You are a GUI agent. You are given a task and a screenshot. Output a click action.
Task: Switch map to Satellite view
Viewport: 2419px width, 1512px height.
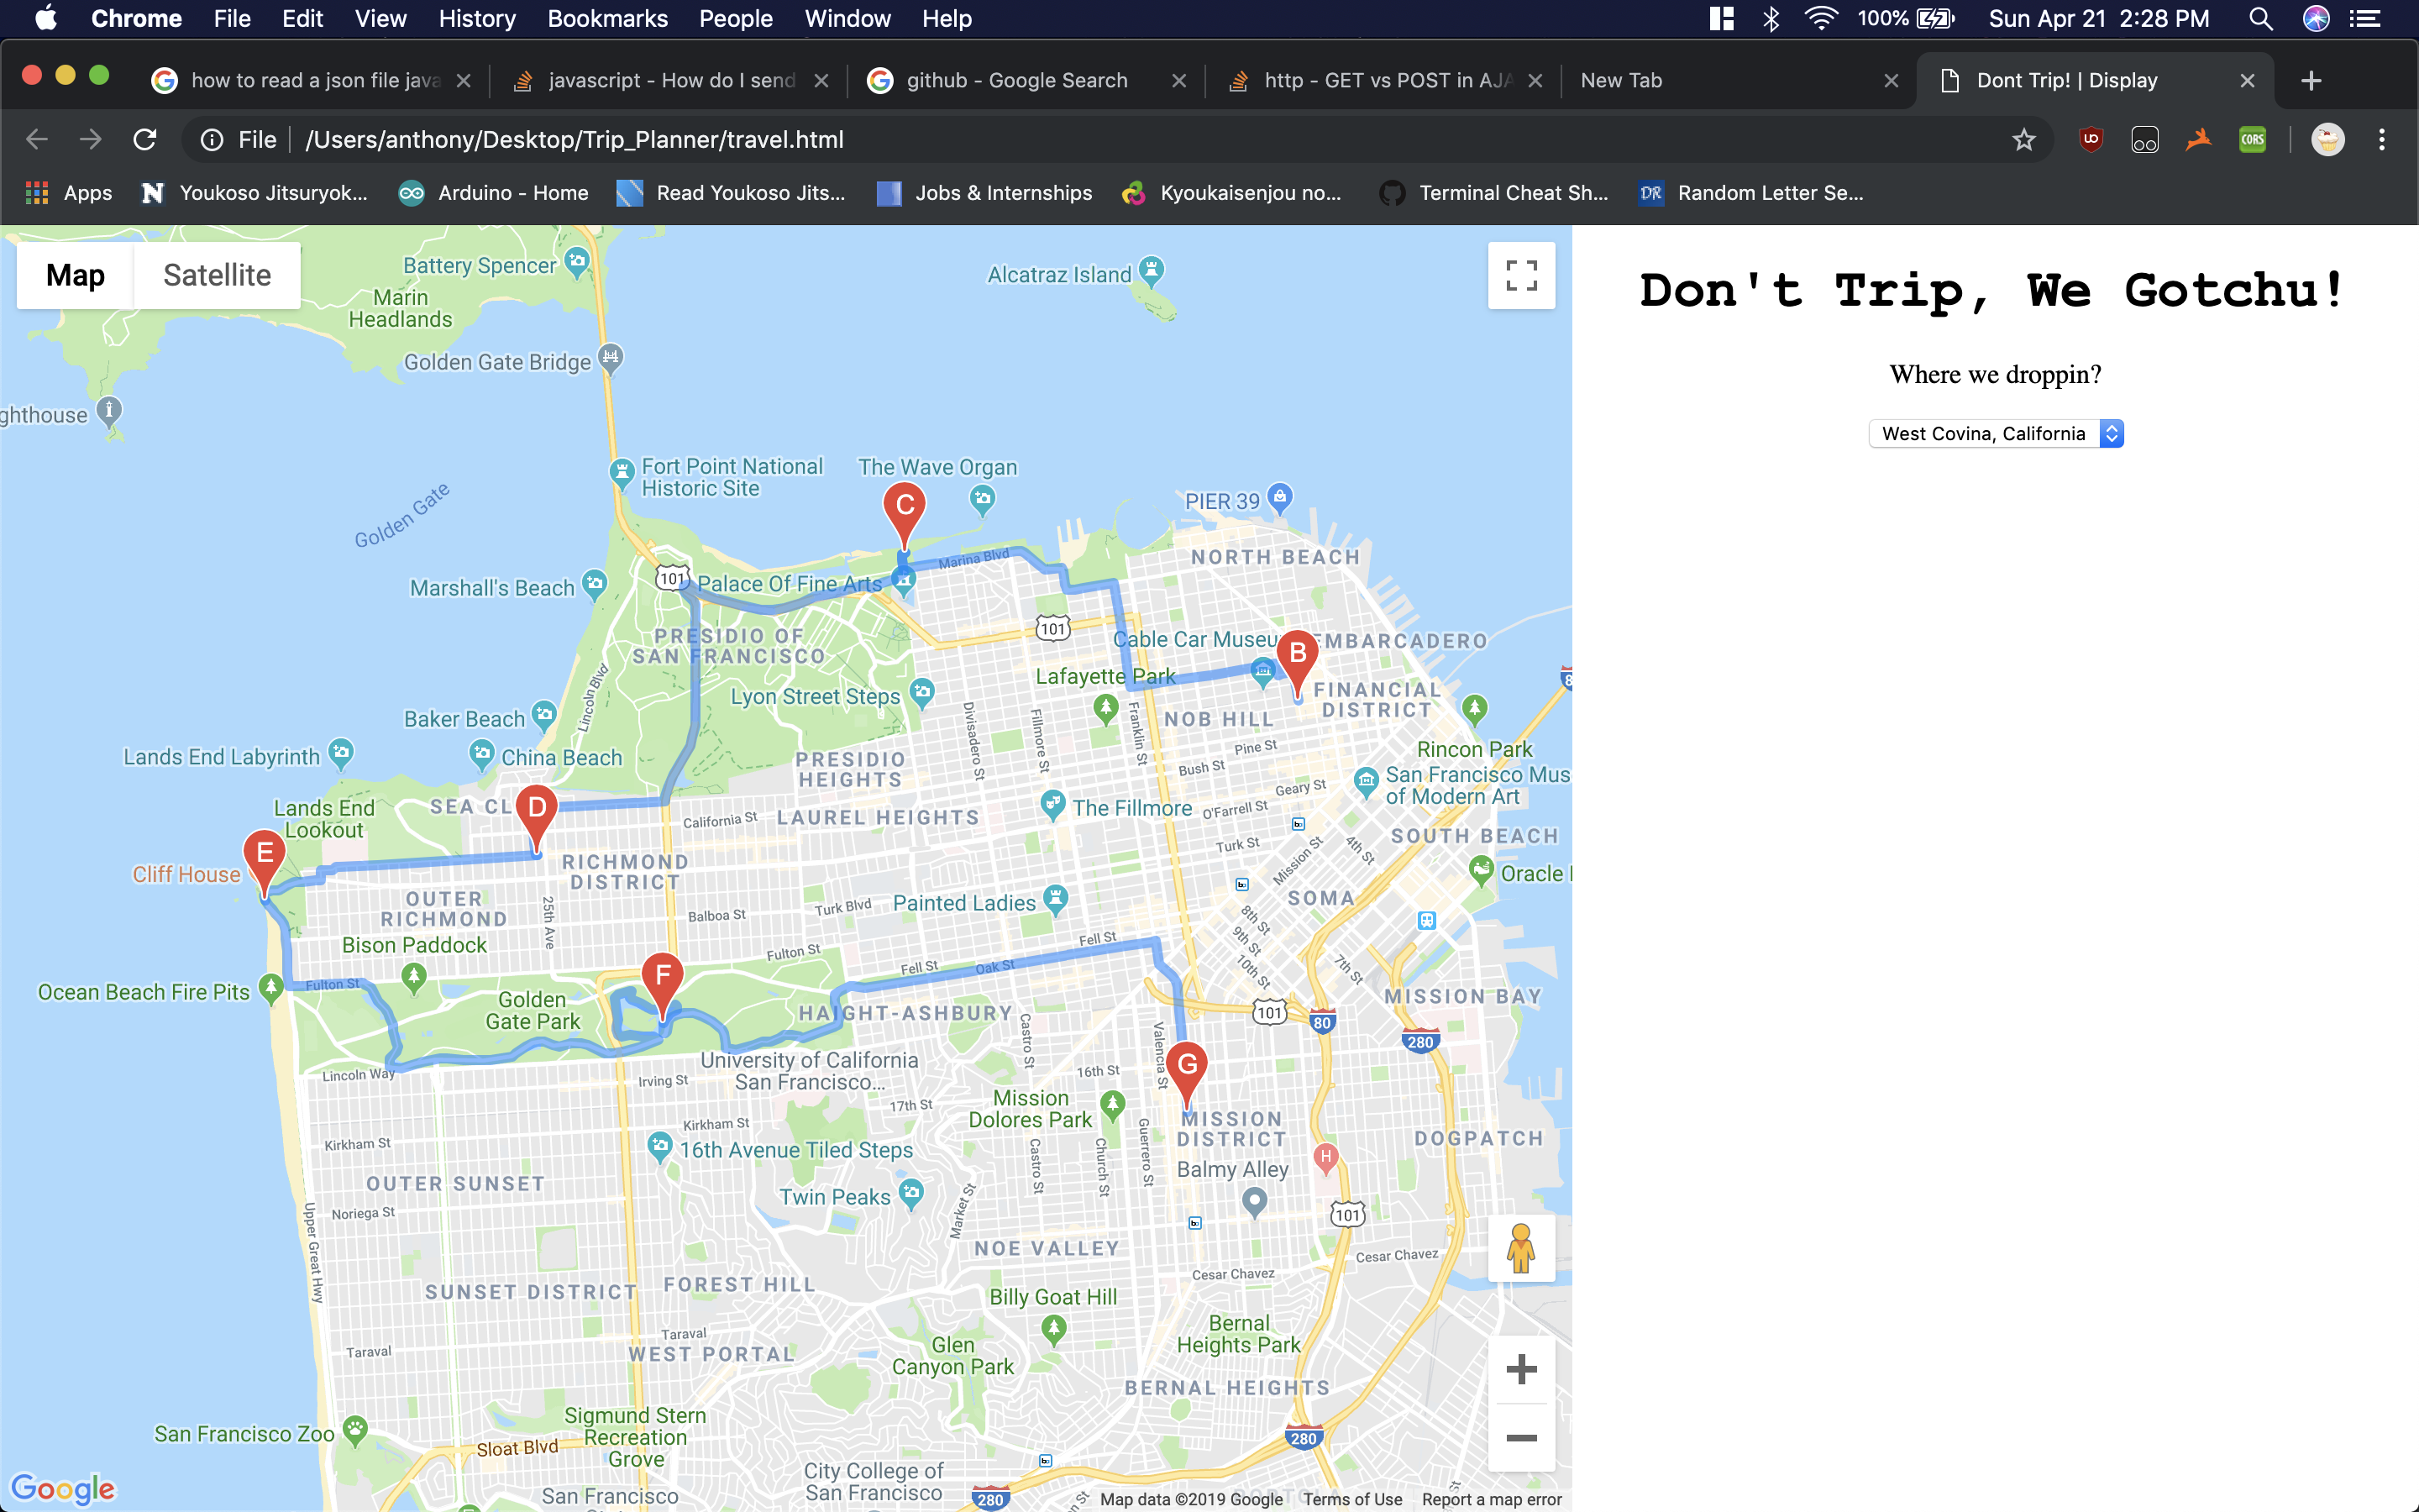point(217,275)
